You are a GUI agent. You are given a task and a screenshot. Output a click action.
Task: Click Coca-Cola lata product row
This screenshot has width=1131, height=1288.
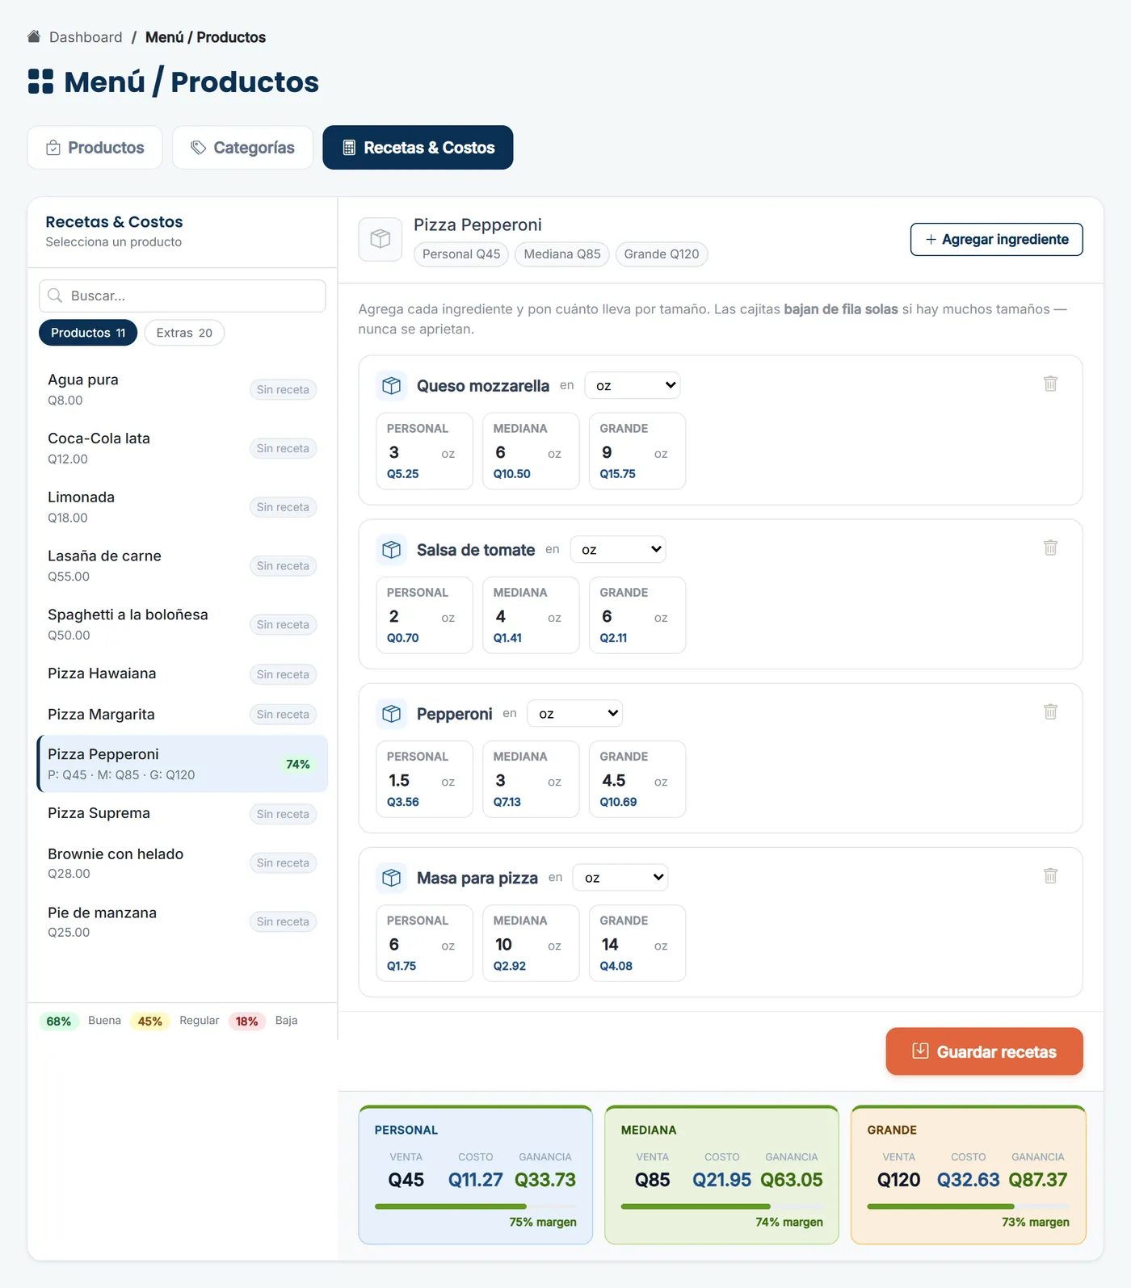[183, 448]
